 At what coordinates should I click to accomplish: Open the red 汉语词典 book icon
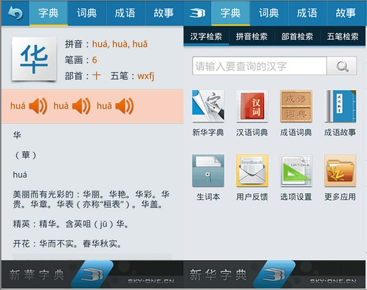click(252, 106)
